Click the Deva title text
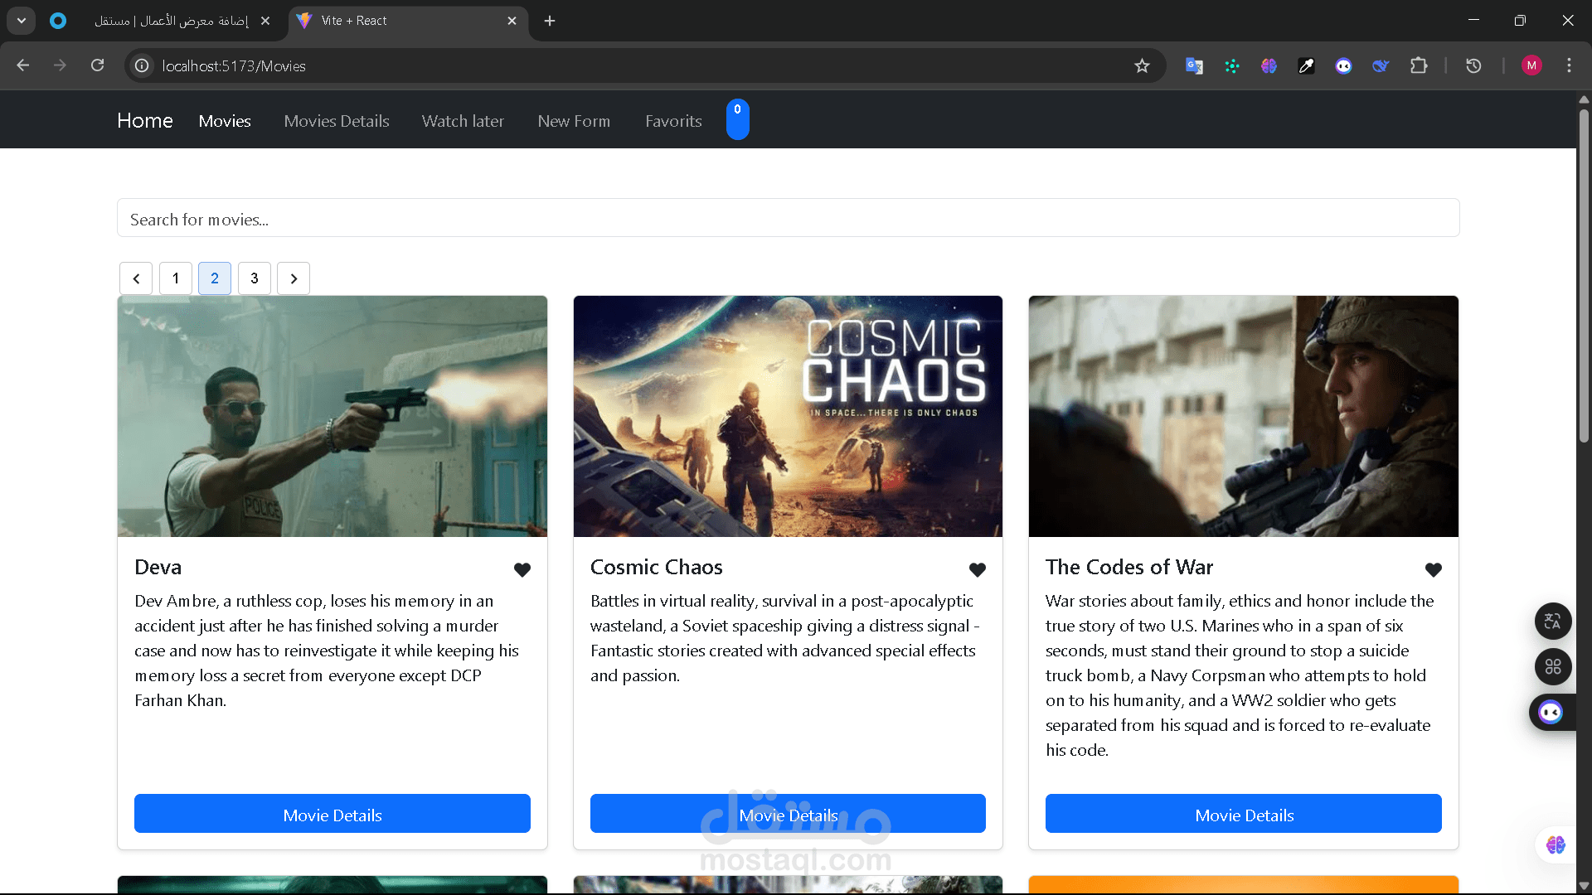This screenshot has width=1592, height=895. pyautogui.click(x=158, y=567)
